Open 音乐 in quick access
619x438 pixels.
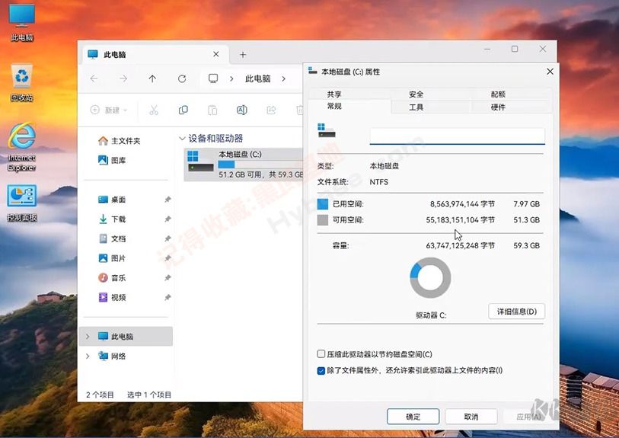click(x=112, y=277)
